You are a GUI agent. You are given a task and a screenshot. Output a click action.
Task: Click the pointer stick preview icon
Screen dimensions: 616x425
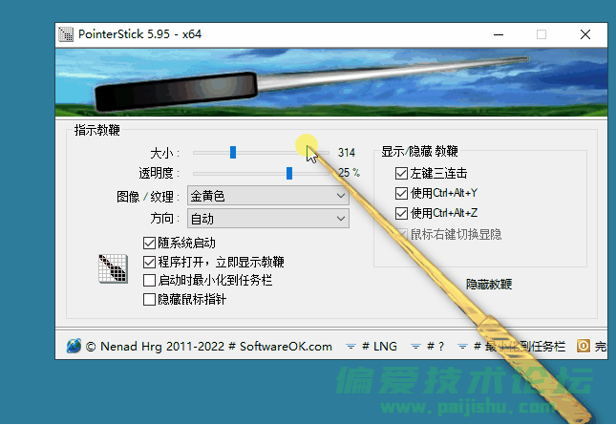(x=114, y=268)
